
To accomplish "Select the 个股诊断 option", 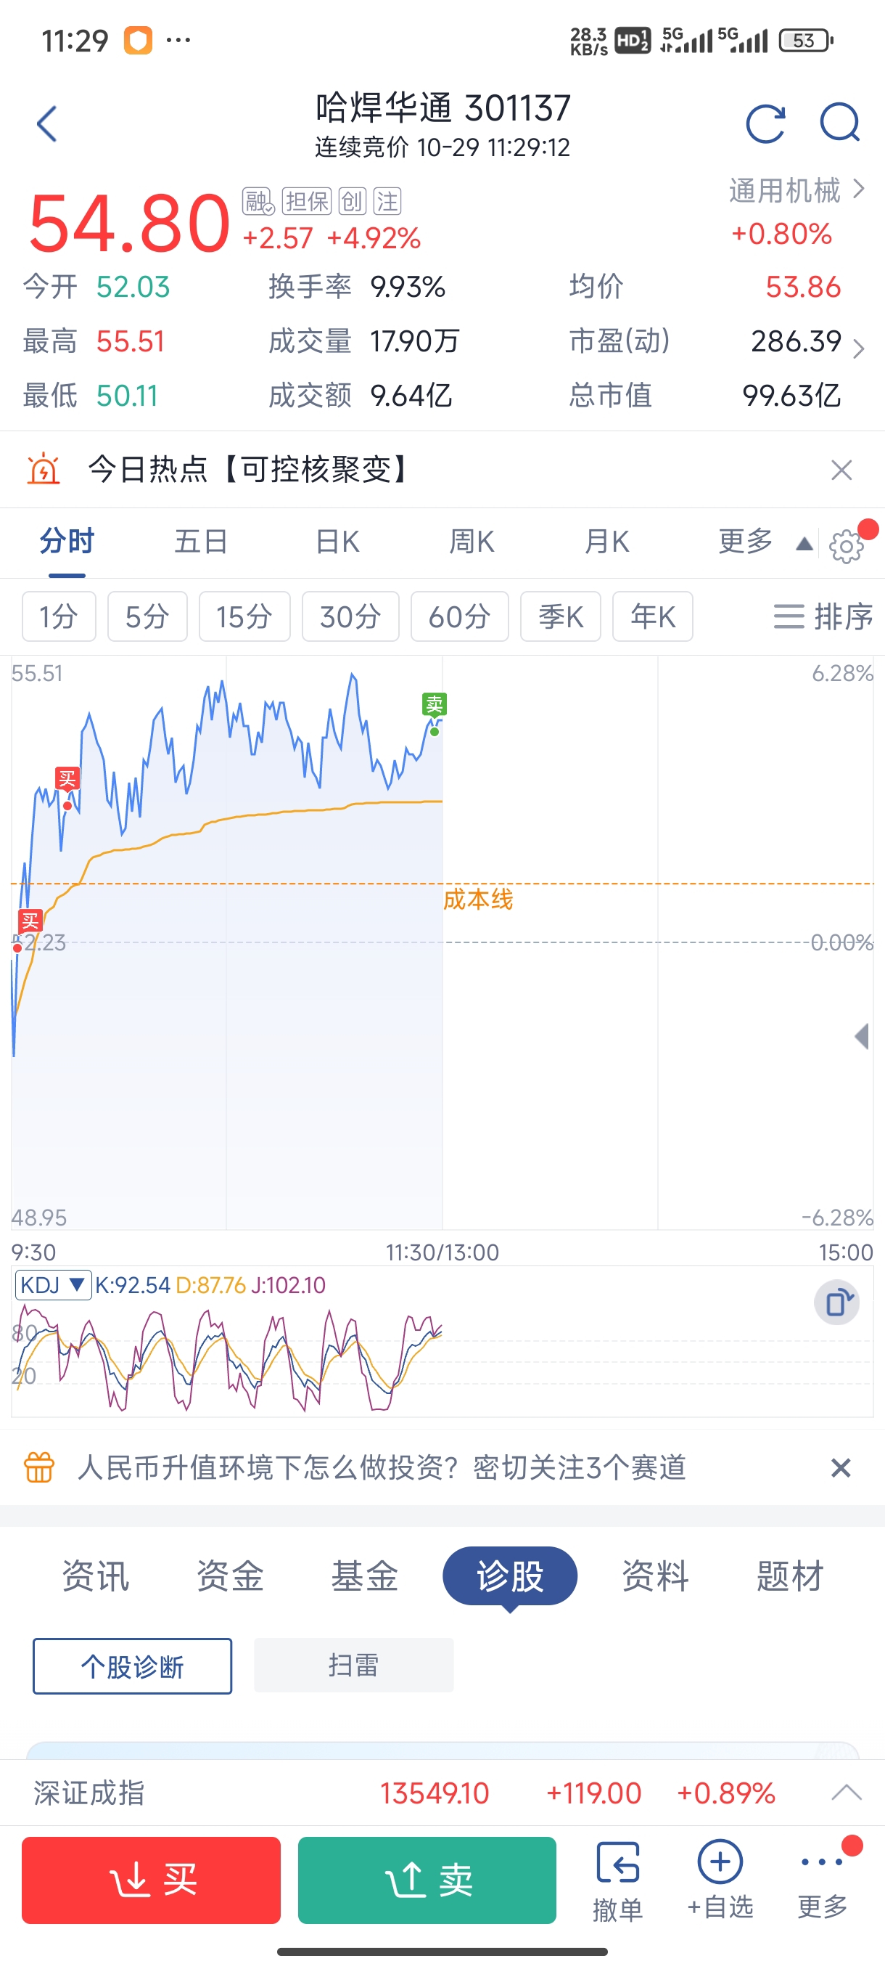I will click(x=132, y=1666).
